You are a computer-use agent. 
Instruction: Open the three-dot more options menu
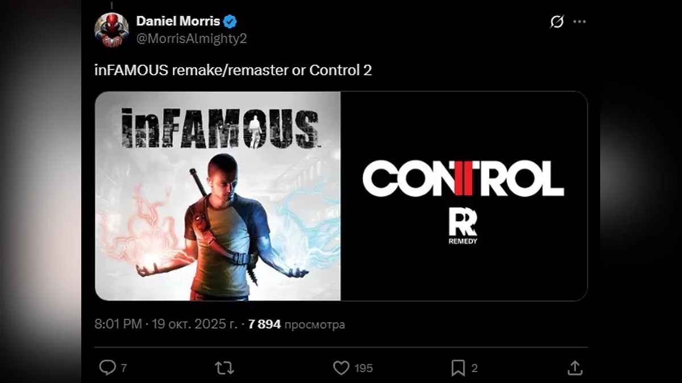click(x=579, y=22)
